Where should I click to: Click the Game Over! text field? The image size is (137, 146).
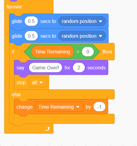(x=45, y=68)
